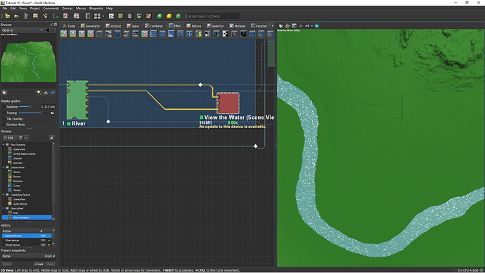Click the green cube build icon
The height and width of the screenshot is (273, 485).
tap(178, 16)
